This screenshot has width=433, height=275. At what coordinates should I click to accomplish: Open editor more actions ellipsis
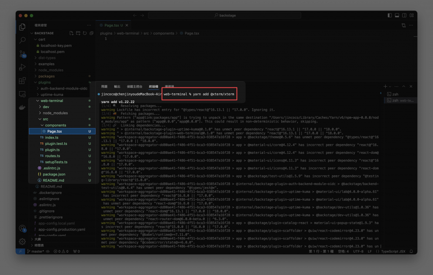[411, 25]
